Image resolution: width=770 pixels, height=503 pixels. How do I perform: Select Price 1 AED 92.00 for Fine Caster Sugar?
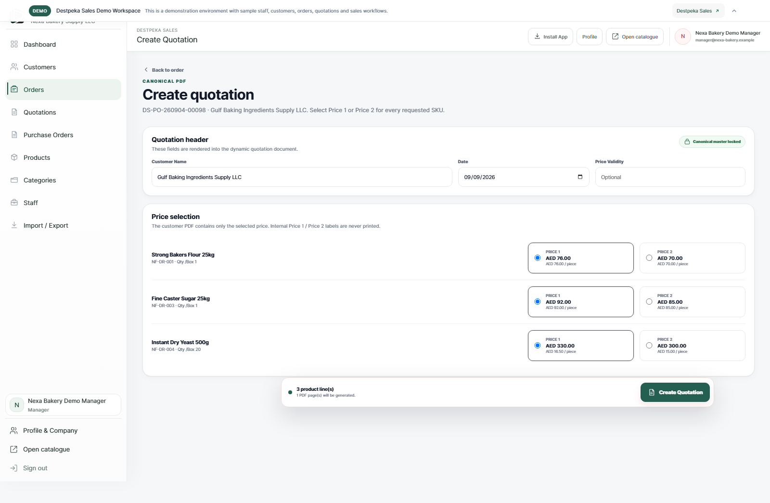pos(580,302)
